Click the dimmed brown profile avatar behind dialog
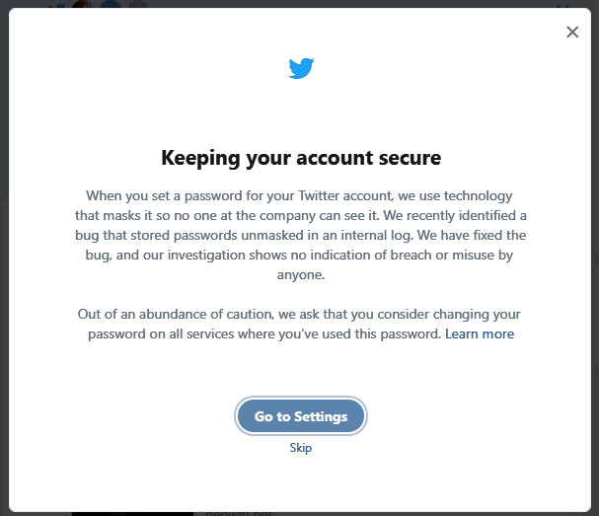 pos(82,4)
